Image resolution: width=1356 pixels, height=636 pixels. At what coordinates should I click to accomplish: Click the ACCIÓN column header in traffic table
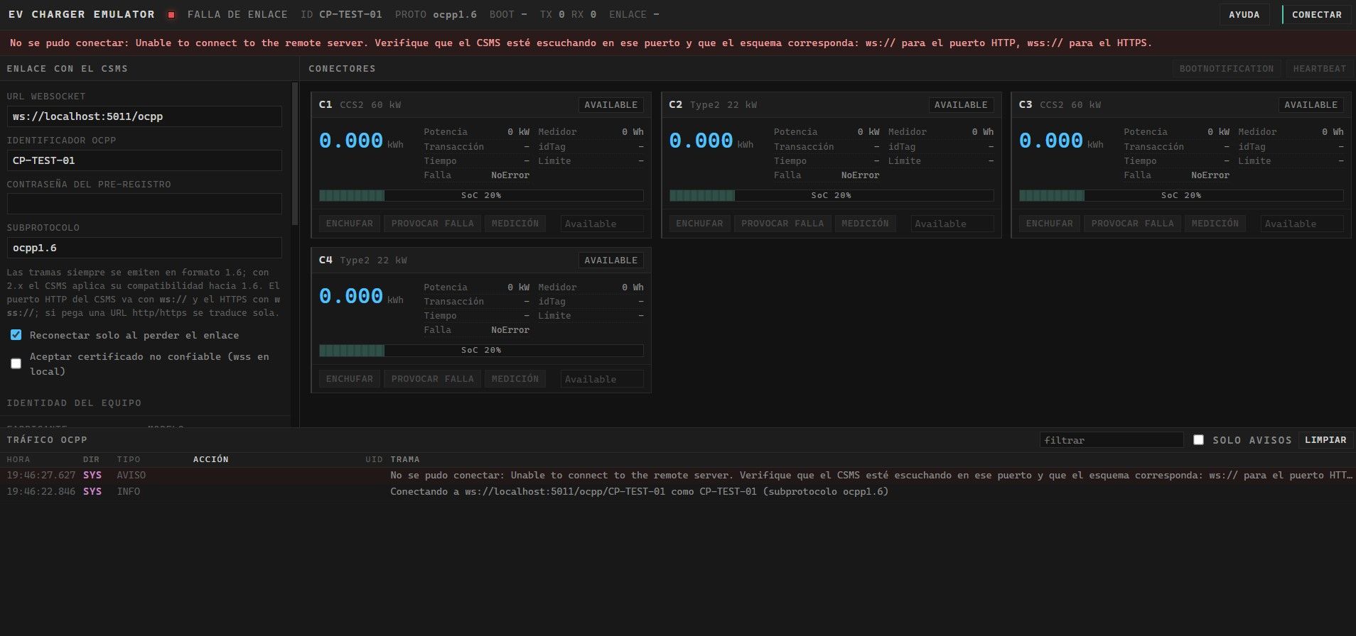[211, 459]
